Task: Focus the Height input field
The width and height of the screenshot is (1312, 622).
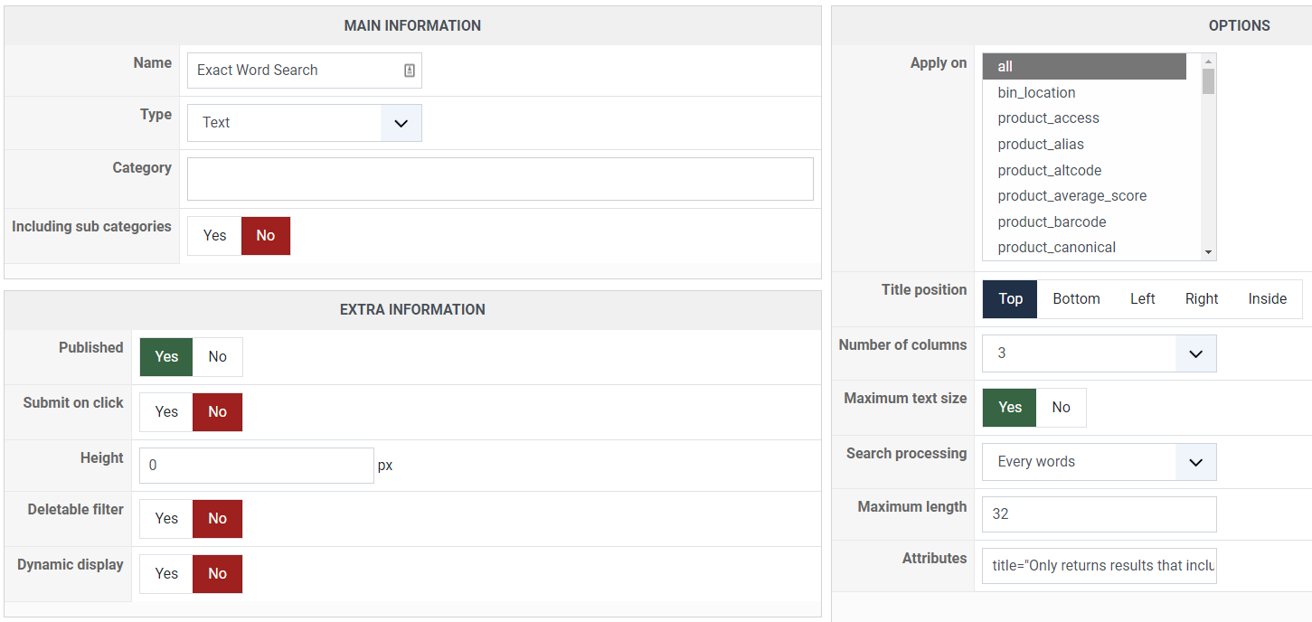Action: [256, 466]
